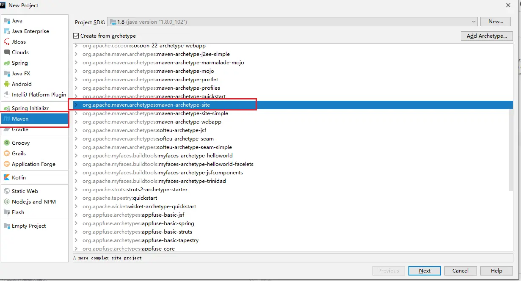Expand maven-archetype-site selected node
The image size is (521, 281).
coord(76,105)
